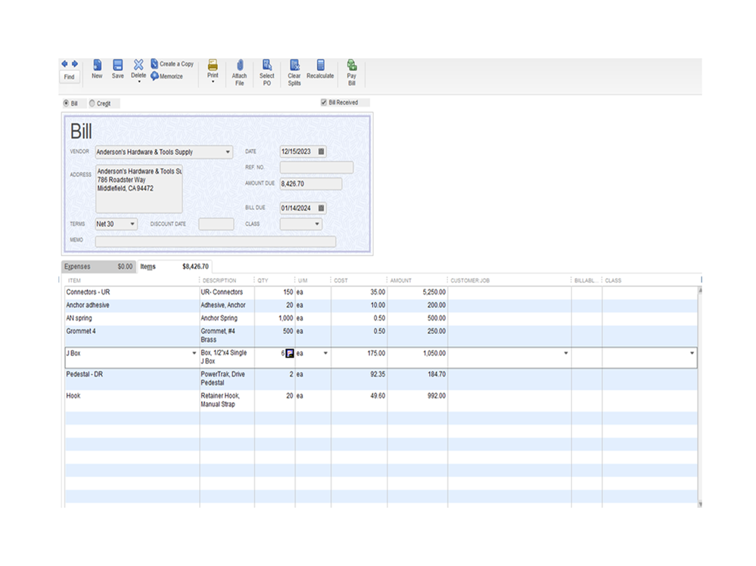This screenshot has width=756, height=566.
Task: Select the Credit radio button
Action: (x=92, y=103)
